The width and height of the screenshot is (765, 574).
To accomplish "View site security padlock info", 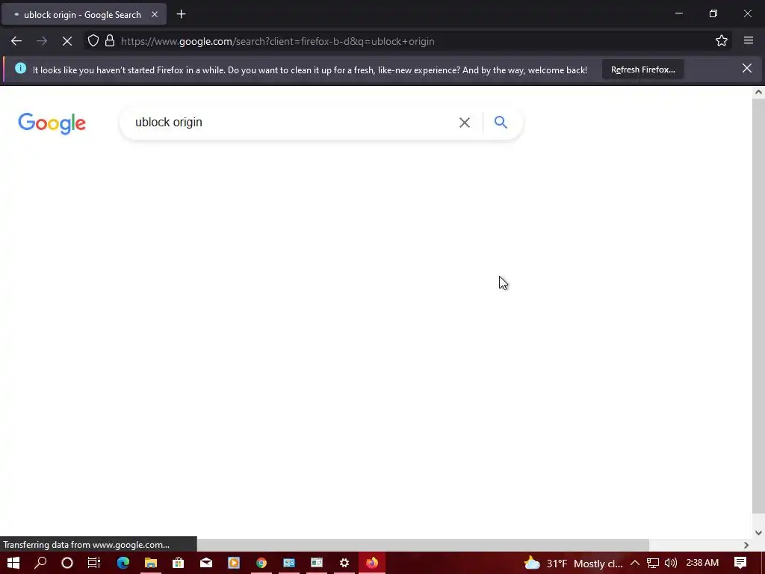I will [x=110, y=41].
